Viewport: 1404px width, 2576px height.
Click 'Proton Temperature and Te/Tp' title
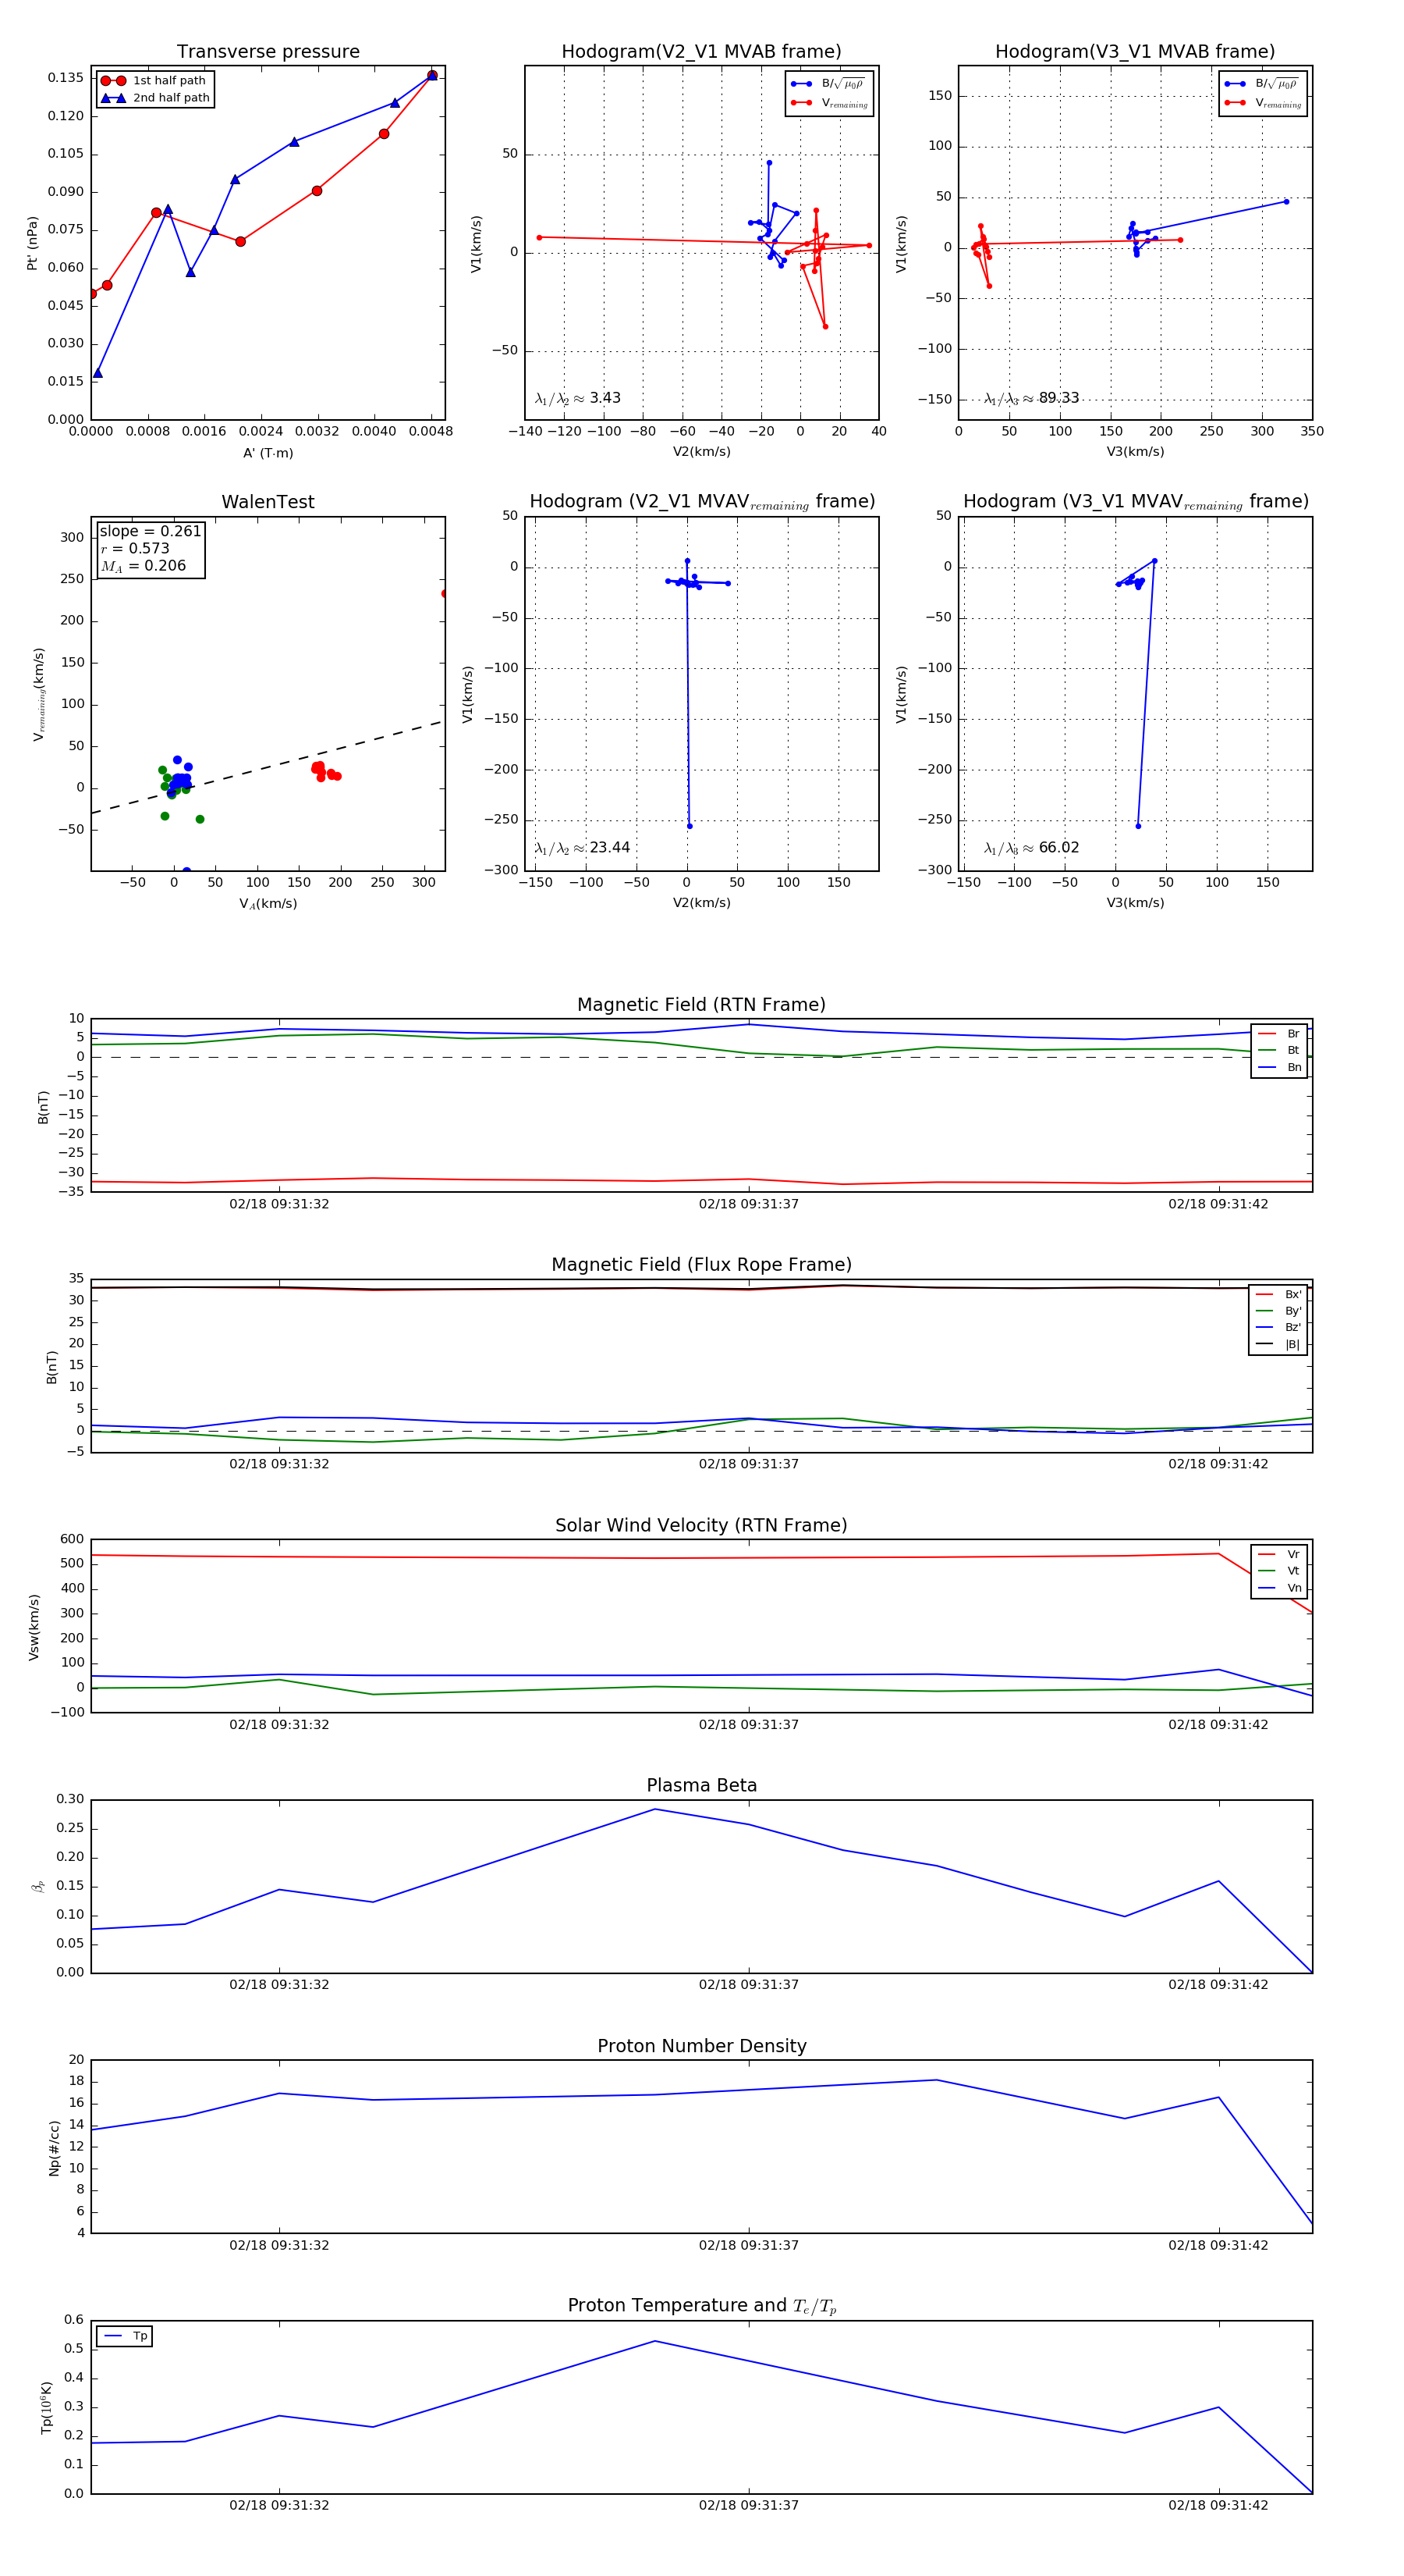(x=701, y=2306)
